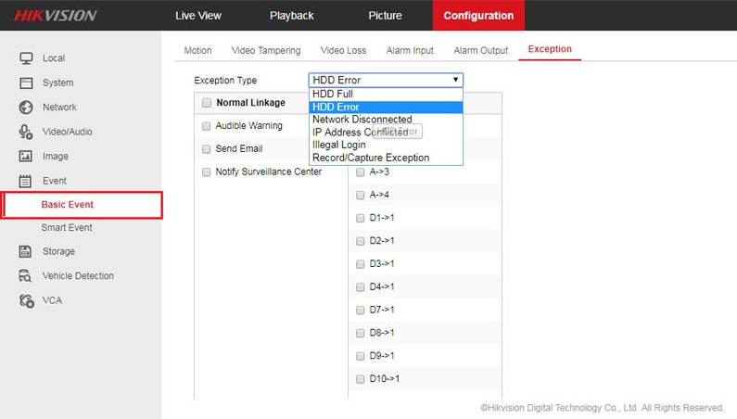The width and height of the screenshot is (737, 419).
Task: Collapse the Exception Type dropdown
Action: coord(386,80)
